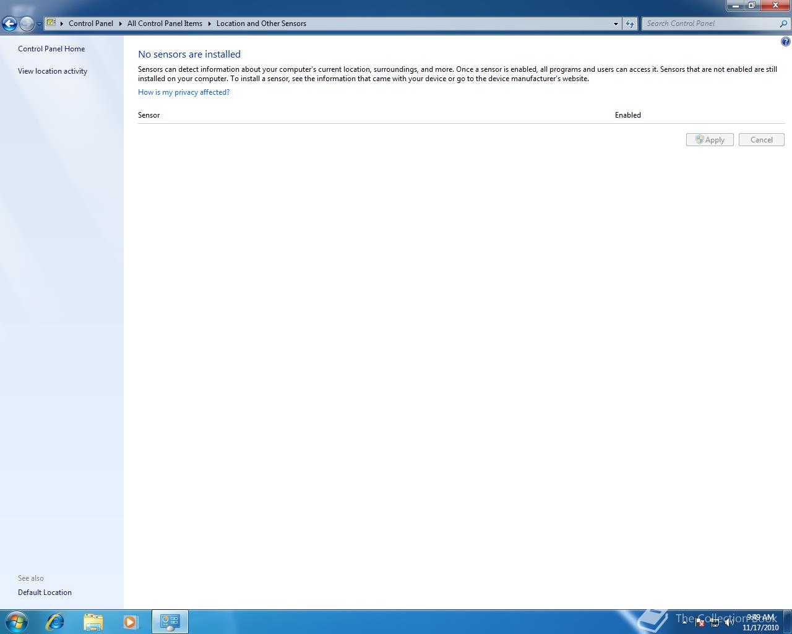Image resolution: width=792 pixels, height=634 pixels.
Task: Launch Internet Explorer from the taskbar
Action: coord(54,621)
